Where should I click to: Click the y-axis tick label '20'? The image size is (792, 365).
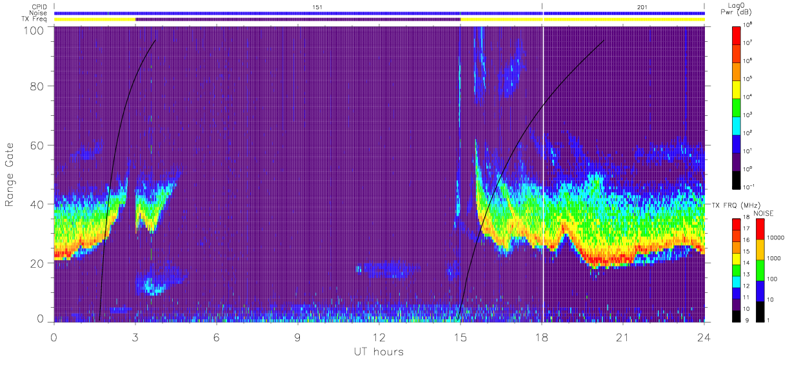click(x=36, y=263)
